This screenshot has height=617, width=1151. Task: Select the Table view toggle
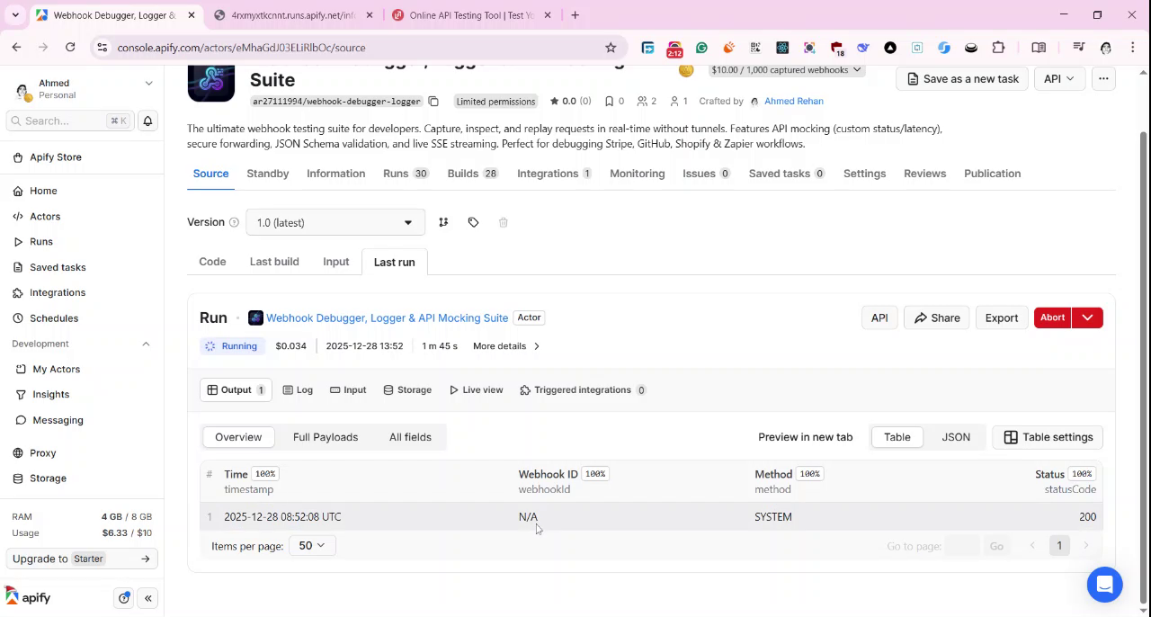tap(896, 436)
